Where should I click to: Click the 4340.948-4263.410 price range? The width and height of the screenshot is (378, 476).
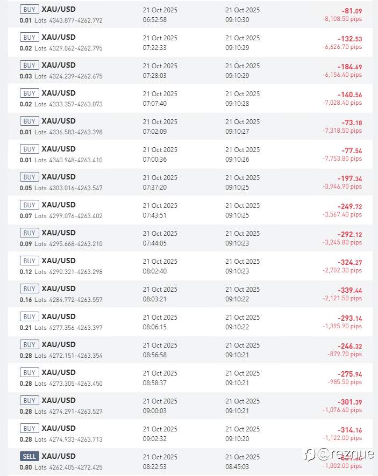[76, 160]
